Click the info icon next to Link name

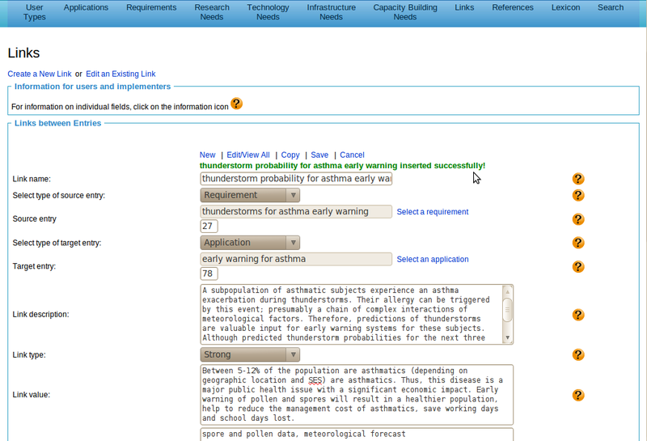(578, 179)
